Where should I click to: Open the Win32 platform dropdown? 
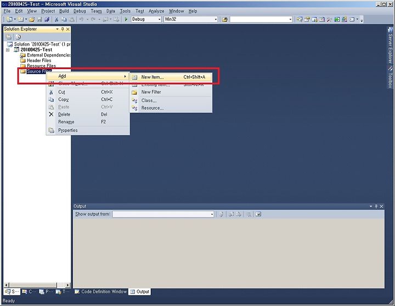point(216,19)
